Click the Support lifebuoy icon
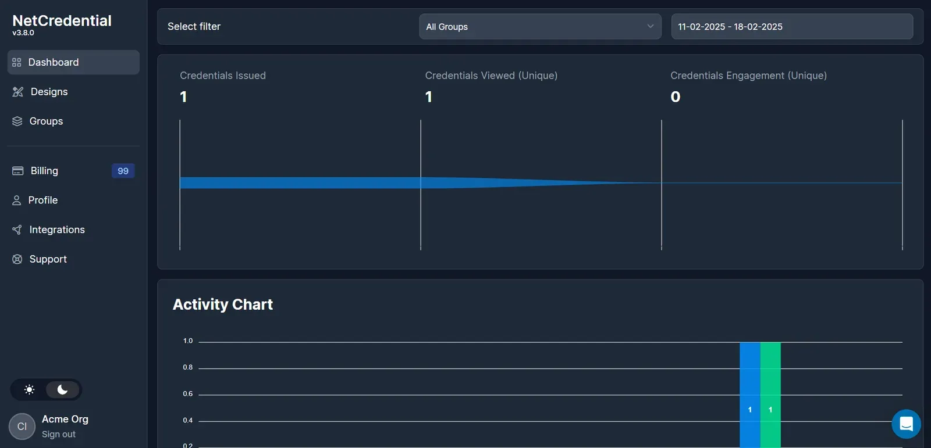The image size is (931, 448). [x=17, y=259]
